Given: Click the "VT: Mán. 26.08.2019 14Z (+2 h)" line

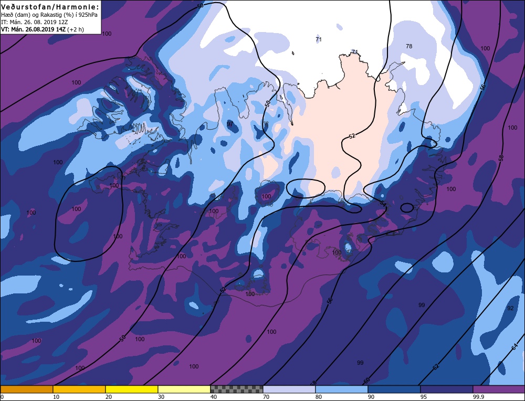Looking at the screenshot, I should (43, 29).
